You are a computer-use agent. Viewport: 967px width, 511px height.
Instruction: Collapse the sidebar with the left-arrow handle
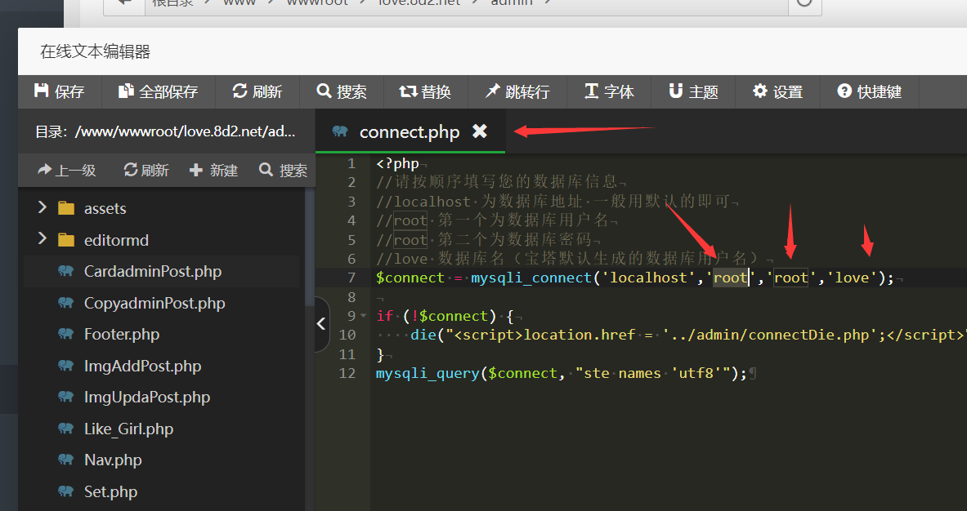pos(321,324)
